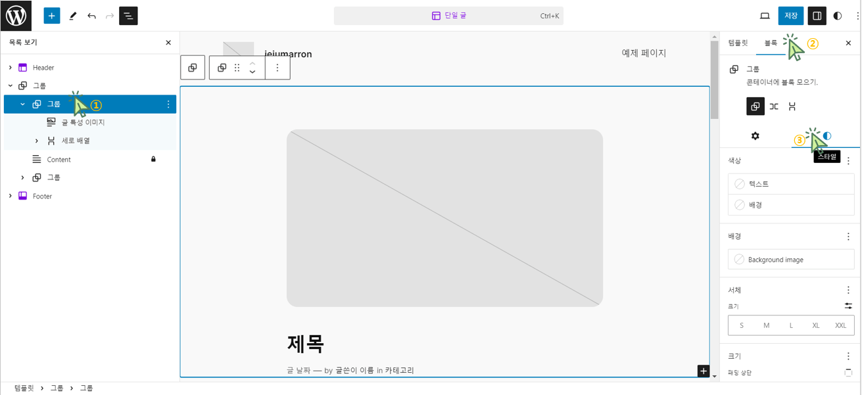The image size is (862, 395).
Task: Open the 단일 글 command palette bar
Action: [449, 16]
